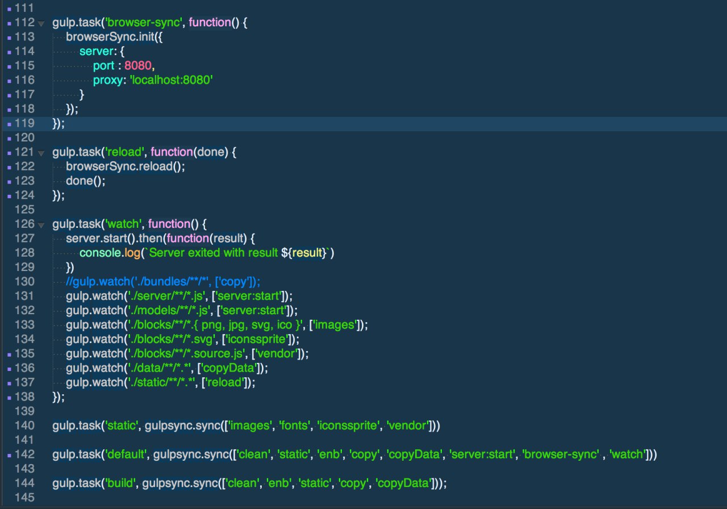Image resolution: width=727 pixels, height=509 pixels.
Task: Place cursor on the console.log statement
Action: (207, 253)
